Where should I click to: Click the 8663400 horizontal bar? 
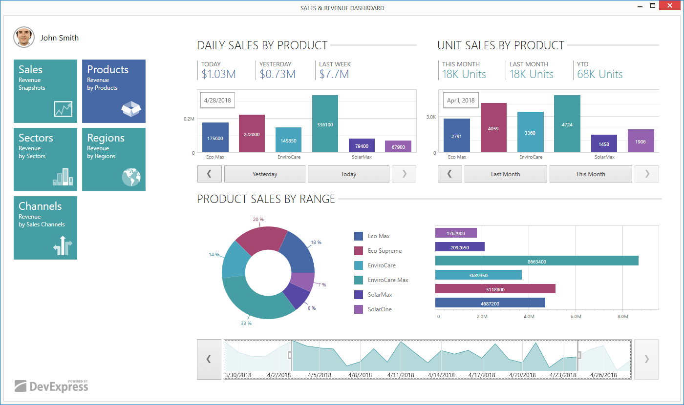pos(536,262)
